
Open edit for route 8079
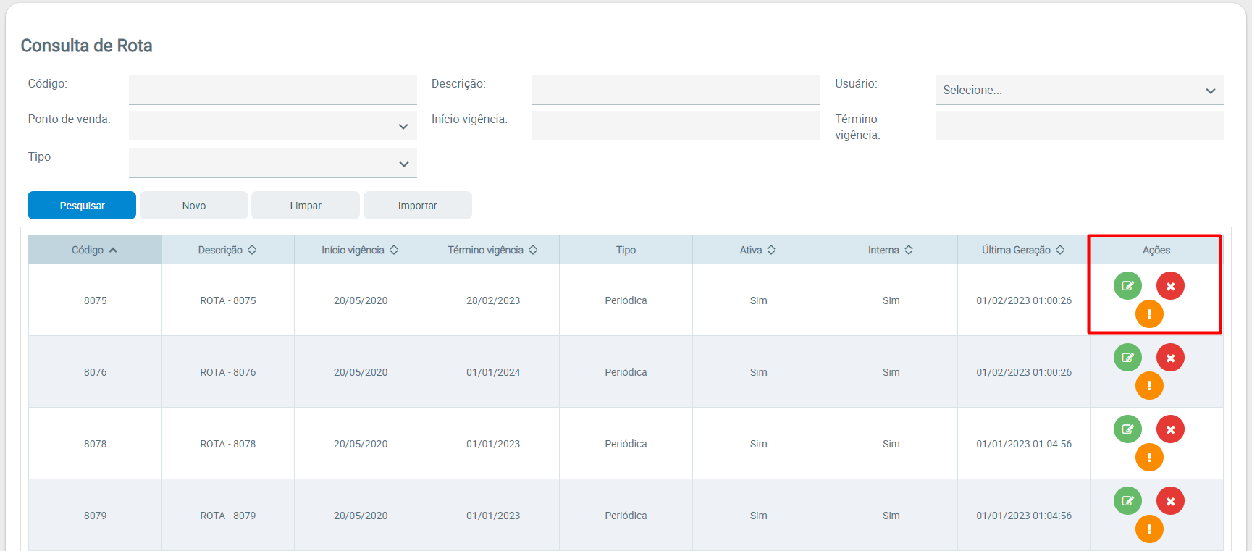(1127, 501)
